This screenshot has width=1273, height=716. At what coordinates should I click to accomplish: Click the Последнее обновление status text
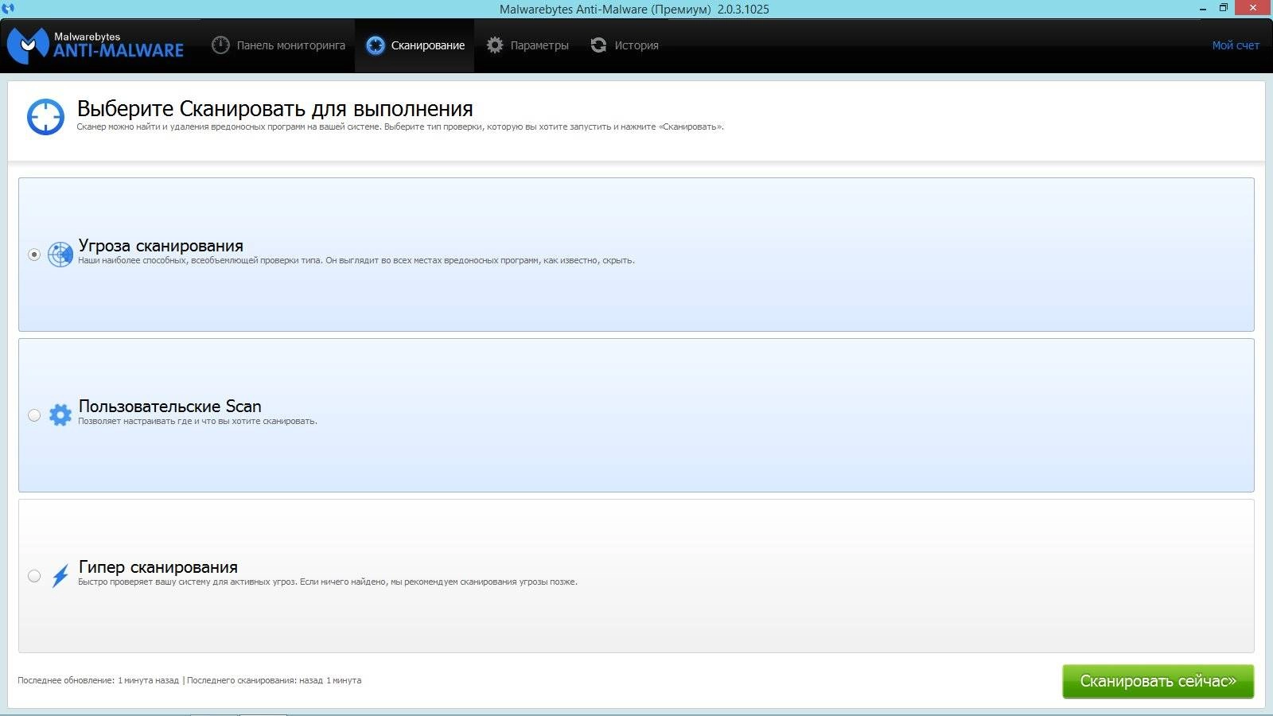coord(98,680)
